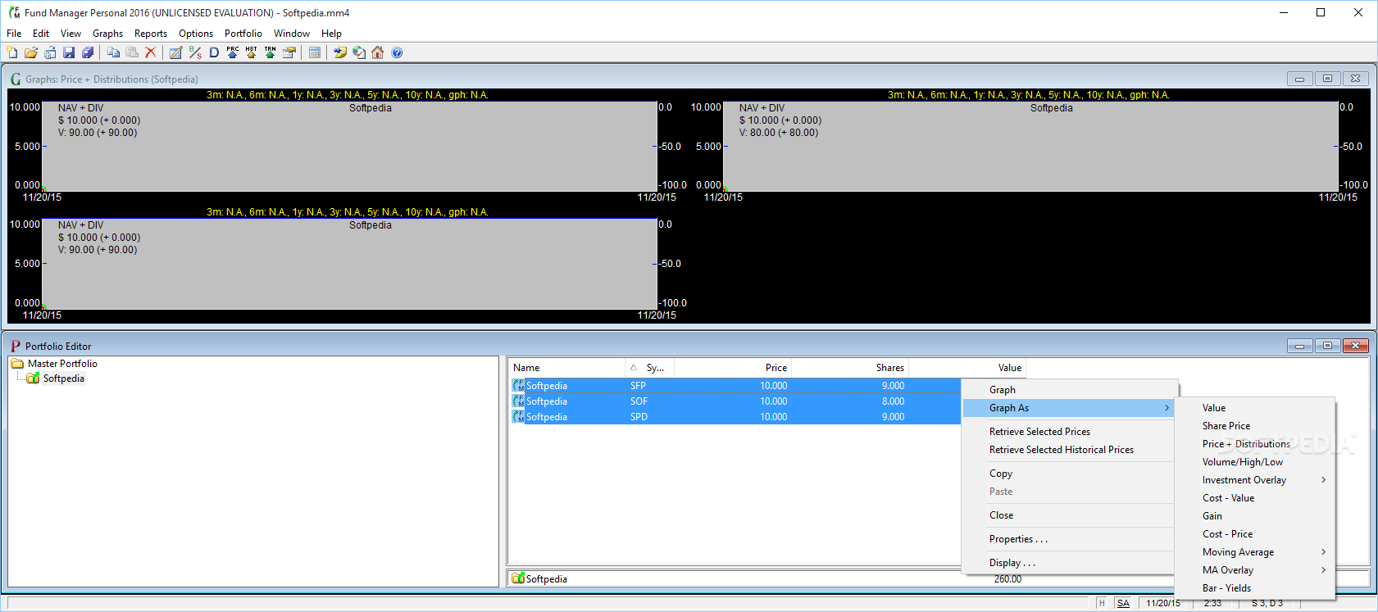1378x612 pixels.
Task: Open the Portfolio menu
Action: coord(243,34)
